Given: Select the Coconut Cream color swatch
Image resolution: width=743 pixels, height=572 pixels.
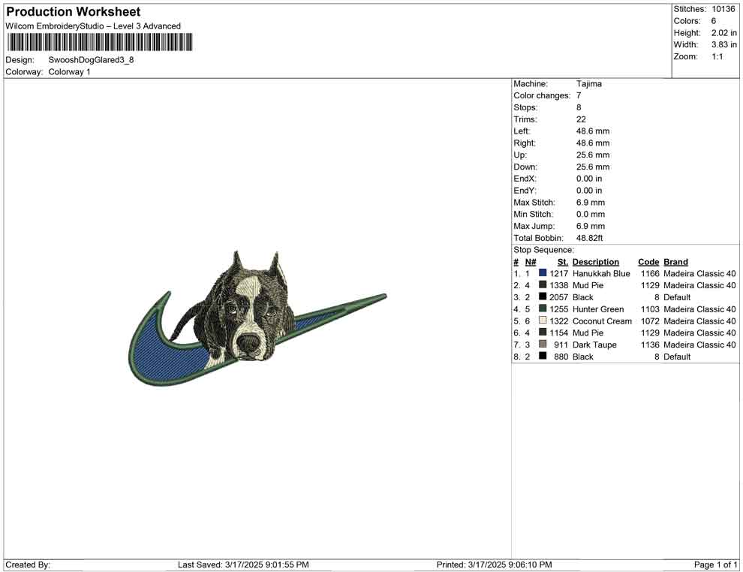Looking at the screenshot, I should coord(543,321).
